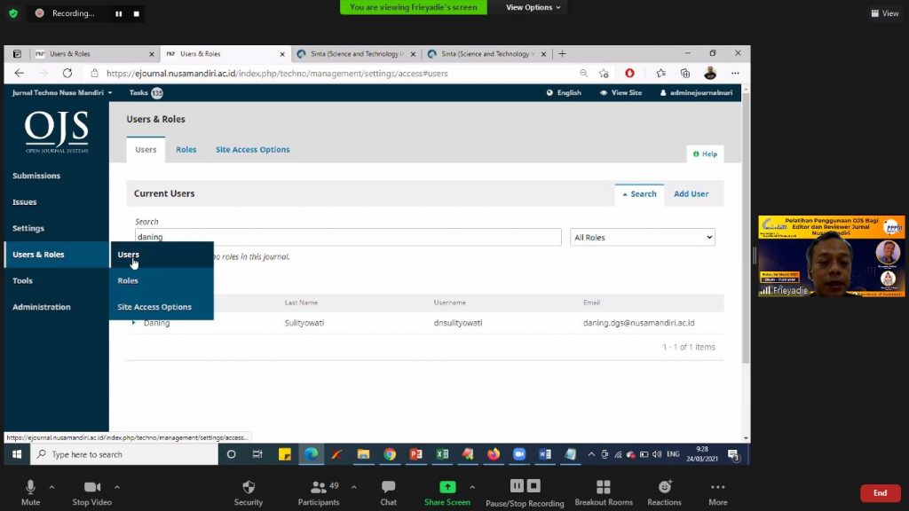Expand the View Options dropdown
The width and height of the screenshot is (909, 511).
click(x=533, y=8)
